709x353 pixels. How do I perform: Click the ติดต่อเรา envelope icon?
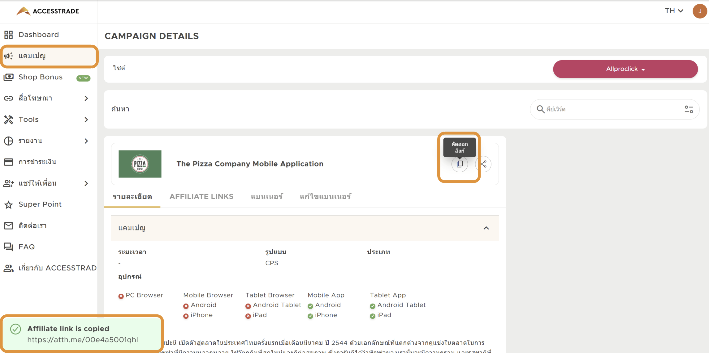pyautogui.click(x=9, y=226)
